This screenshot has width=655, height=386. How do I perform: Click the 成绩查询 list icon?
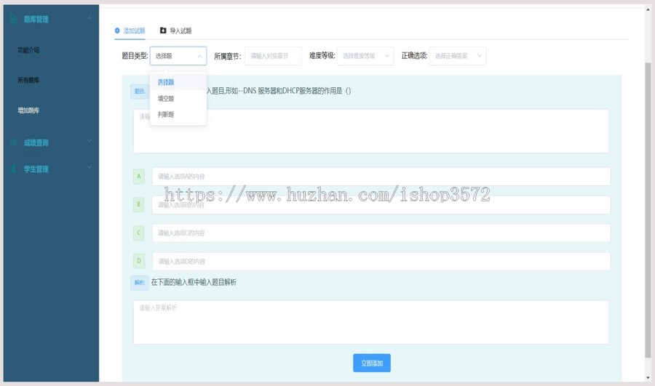coord(13,142)
